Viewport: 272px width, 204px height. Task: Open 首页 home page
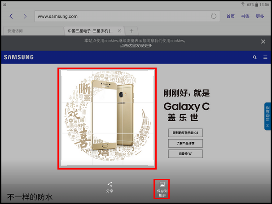pyautogui.click(x=231, y=16)
